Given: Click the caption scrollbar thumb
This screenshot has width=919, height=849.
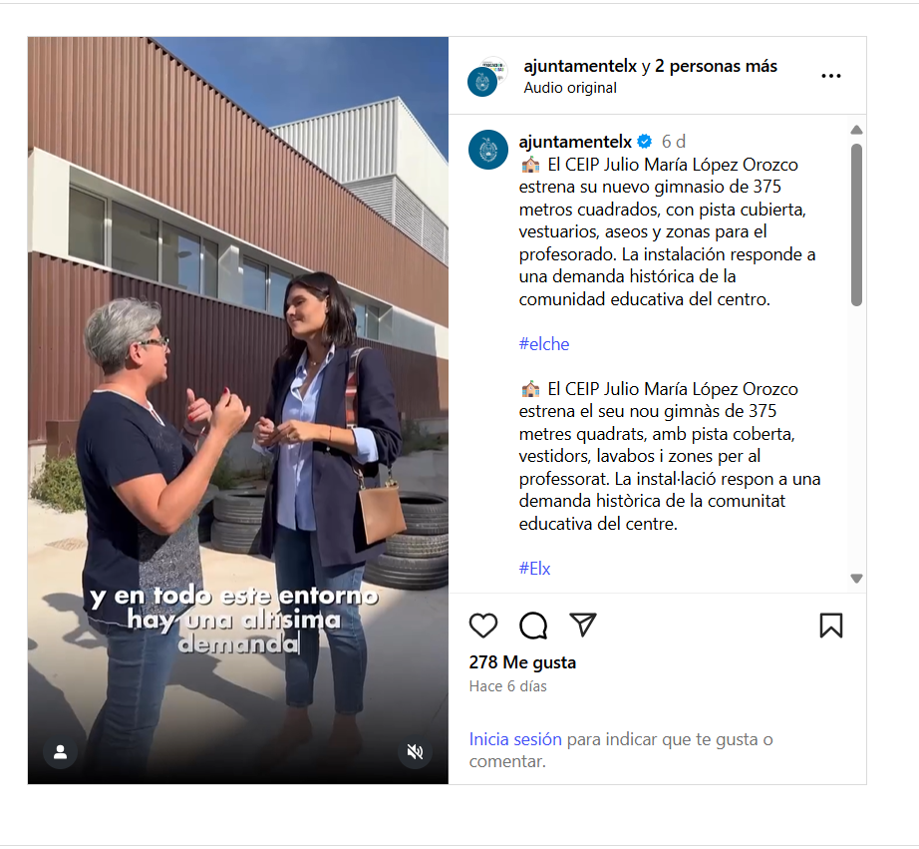Looking at the screenshot, I should pos(856,224).
